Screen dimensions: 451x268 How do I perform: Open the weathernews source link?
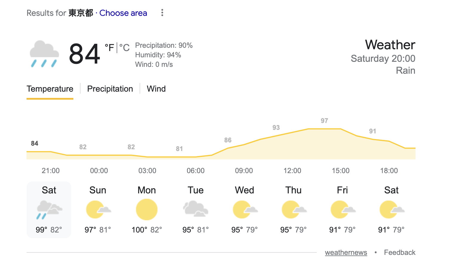[346, 252]
